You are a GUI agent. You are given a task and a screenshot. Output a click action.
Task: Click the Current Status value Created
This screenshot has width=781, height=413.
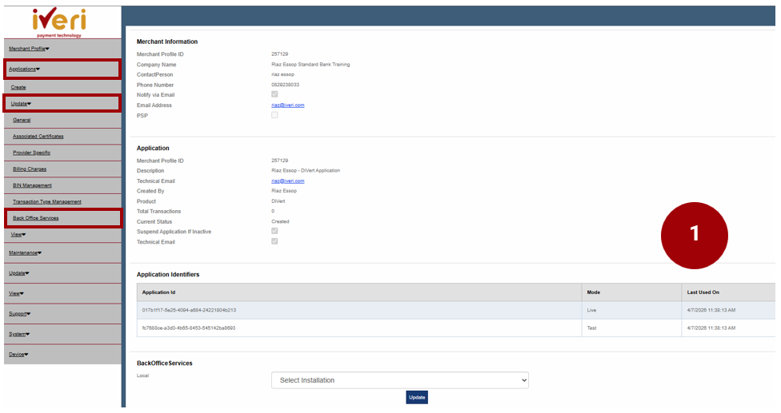tap(280, 221)
